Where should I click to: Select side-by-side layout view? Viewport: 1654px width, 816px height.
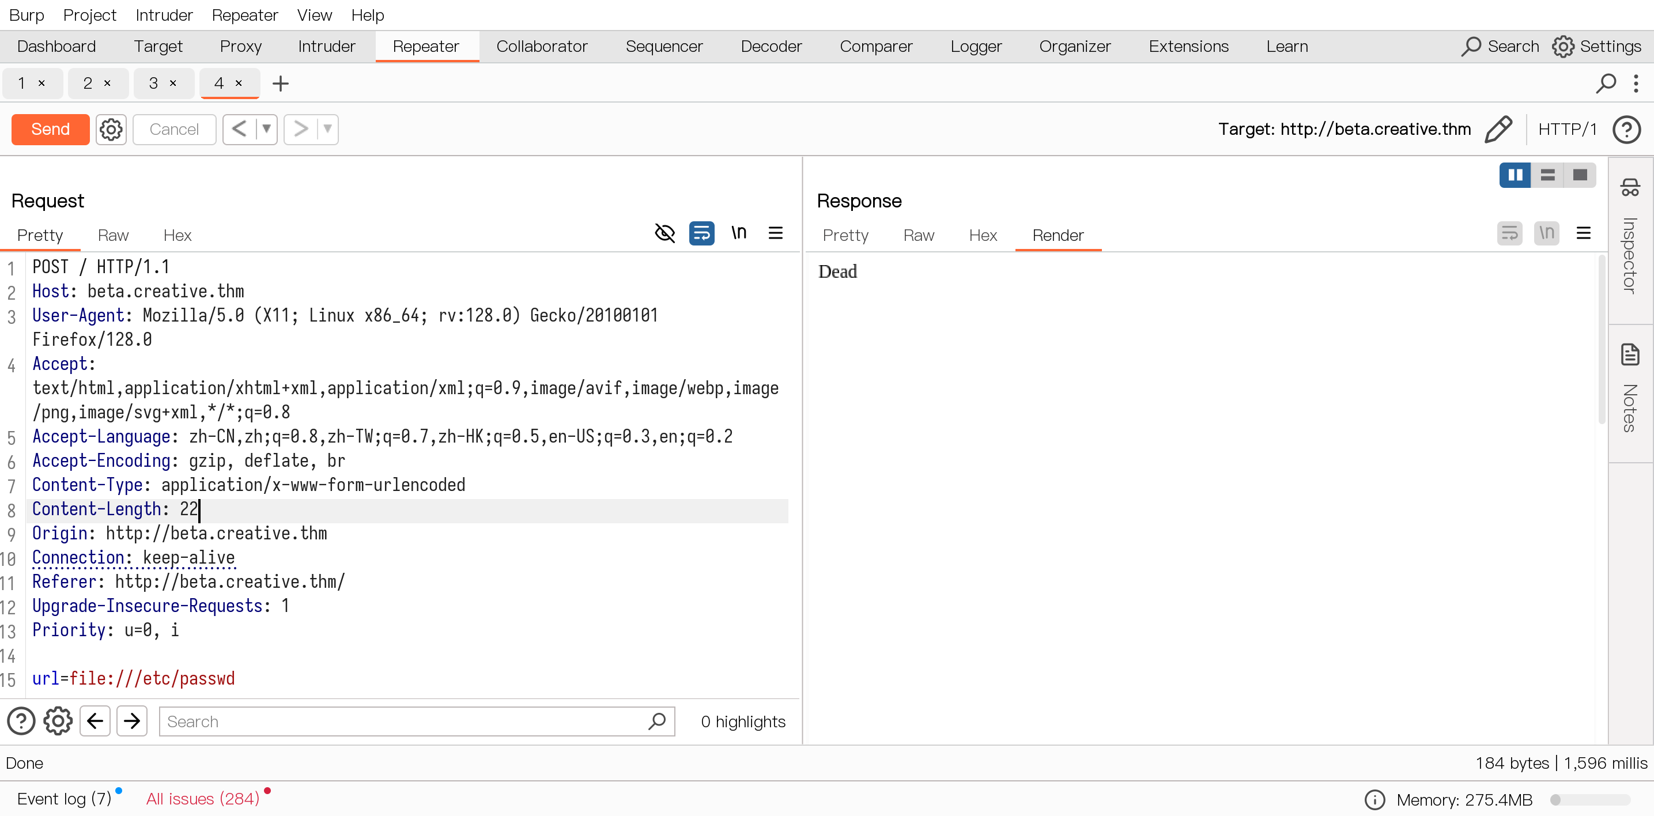[x=1515, y=175]
